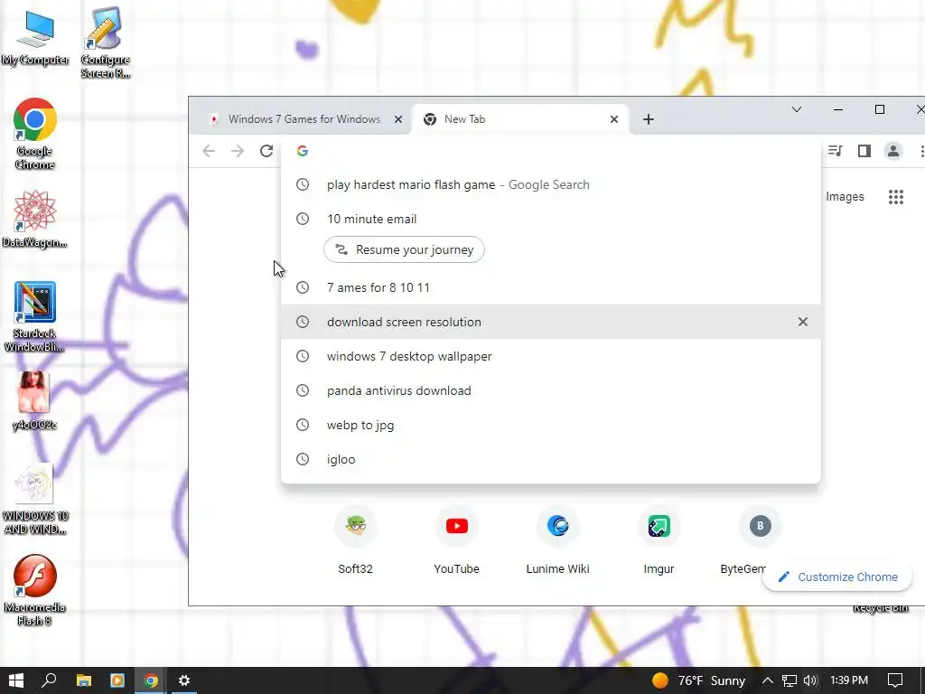This screenshot has height=694, width=925.
Task: Open YouTube shortcut tile
Action: click(x=456, y=542)
